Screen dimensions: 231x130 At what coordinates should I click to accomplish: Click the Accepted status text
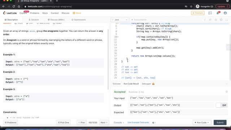(x=119, y=92)
